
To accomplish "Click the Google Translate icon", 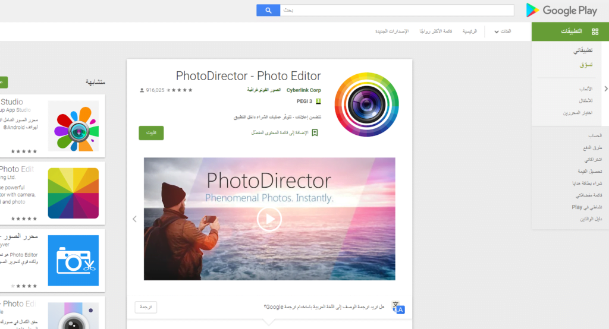I will click(398, 307).
